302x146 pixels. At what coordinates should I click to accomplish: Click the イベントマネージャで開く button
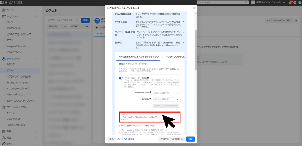coord(279,21)
